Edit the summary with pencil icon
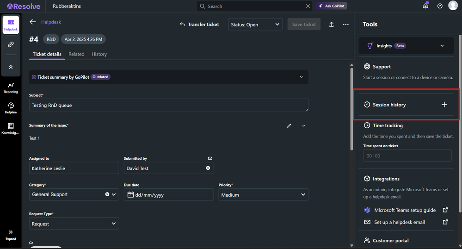 pos(289,125)
